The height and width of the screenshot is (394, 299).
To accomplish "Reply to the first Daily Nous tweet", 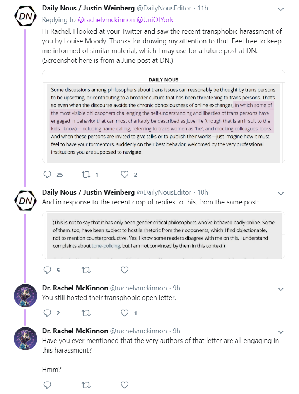I will click(48, 175).
